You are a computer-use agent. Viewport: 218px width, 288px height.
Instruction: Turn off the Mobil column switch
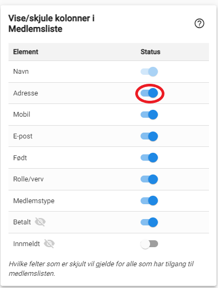click(149, 115)
